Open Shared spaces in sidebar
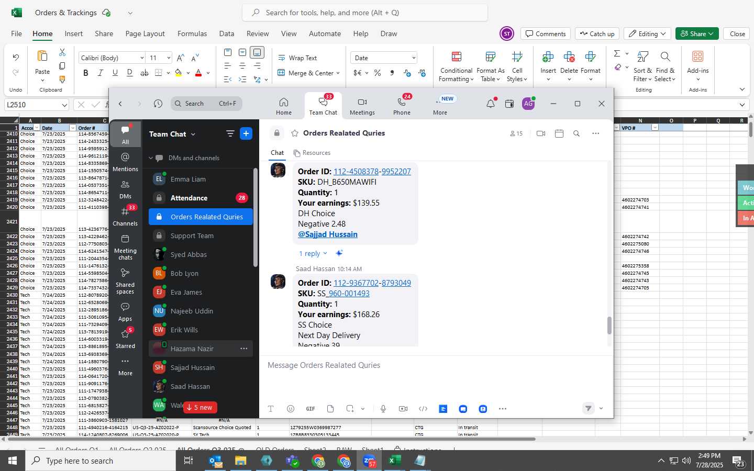754x471 pixels. click(x=125, y=281)
